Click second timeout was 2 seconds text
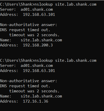The image size is (104, 111). 34,91
